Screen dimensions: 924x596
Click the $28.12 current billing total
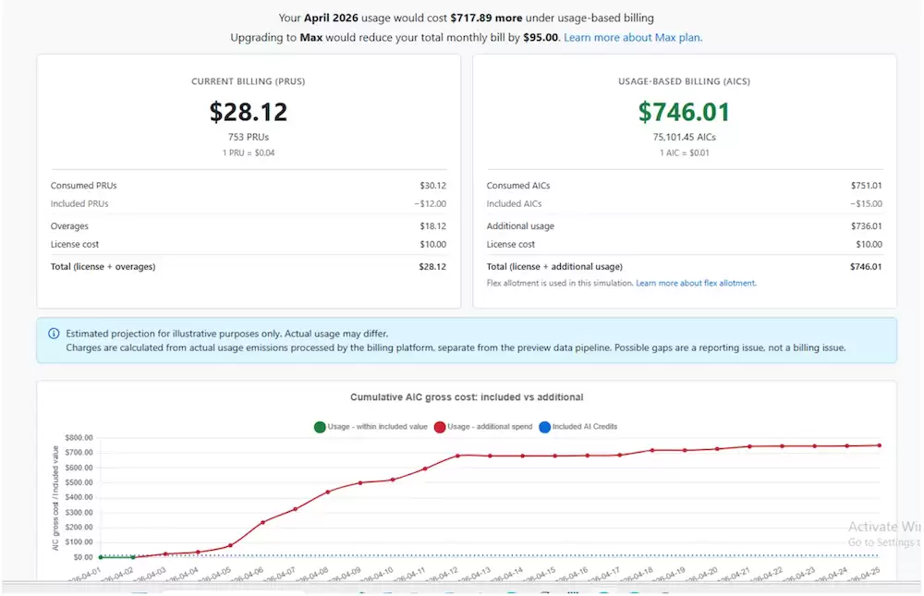[248, 112]
